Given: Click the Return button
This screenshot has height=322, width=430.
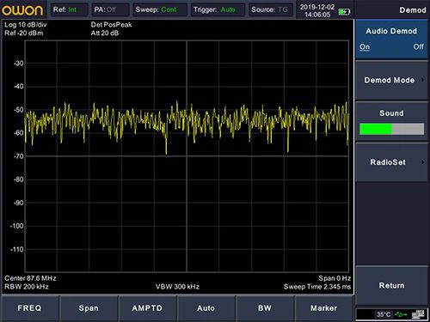Looking at the screenshot, I should pyautogui.click(x=391, y=286).
